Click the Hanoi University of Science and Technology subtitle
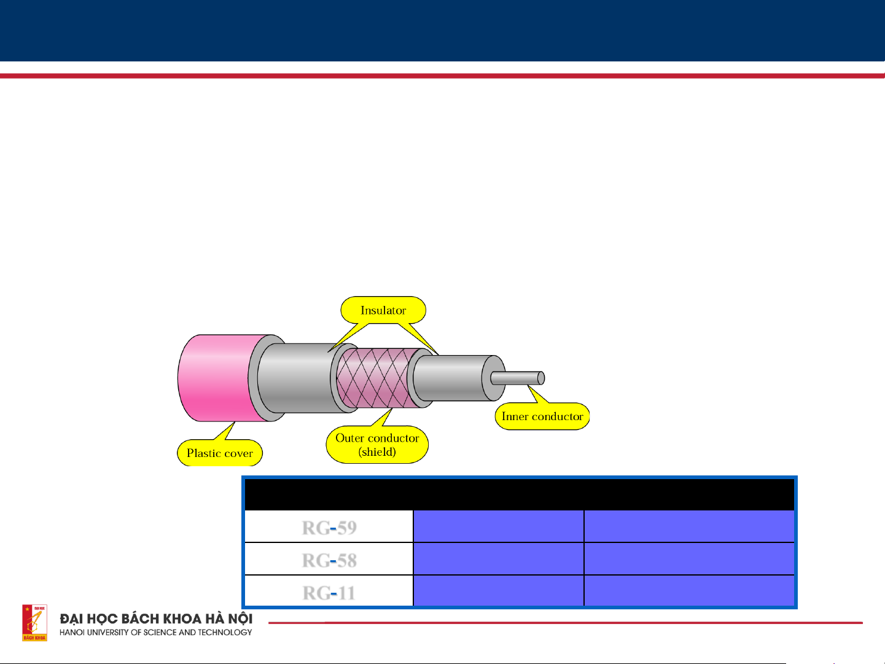Screen dimensions: 885x664 point(156,633)
